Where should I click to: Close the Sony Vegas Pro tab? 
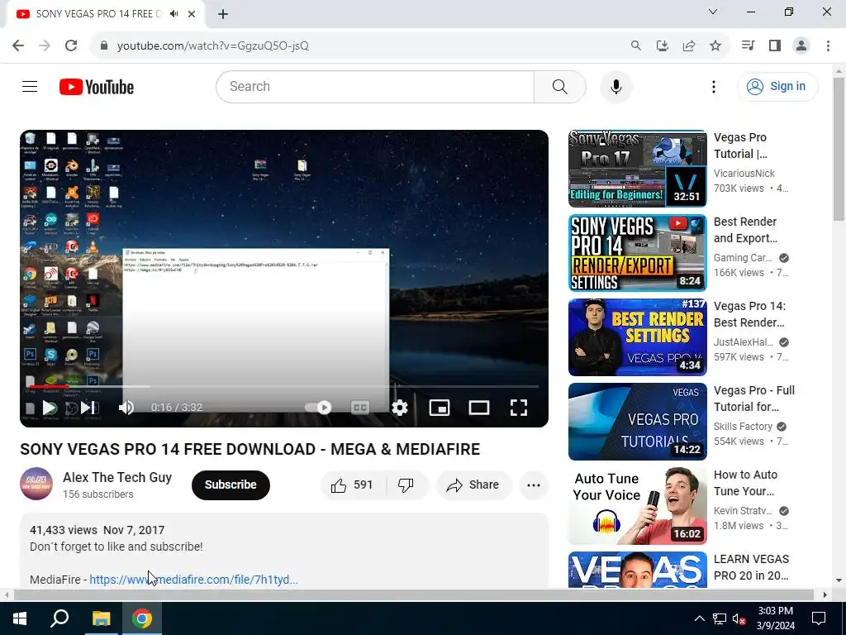click(192, 14)
